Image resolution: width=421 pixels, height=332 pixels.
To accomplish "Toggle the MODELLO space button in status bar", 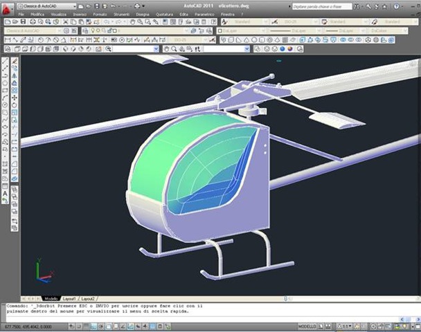I will tap(307, 326).
